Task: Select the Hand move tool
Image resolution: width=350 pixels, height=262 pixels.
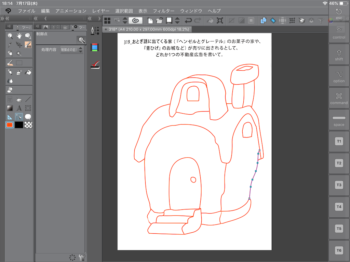Action: tap(19, 36)
